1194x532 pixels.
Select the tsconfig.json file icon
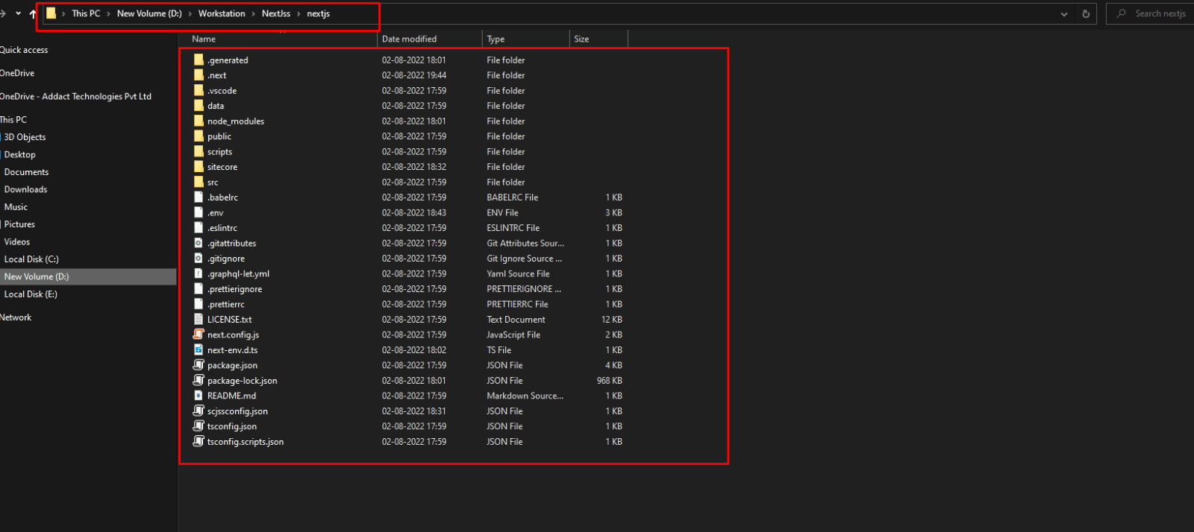[199, 426]
